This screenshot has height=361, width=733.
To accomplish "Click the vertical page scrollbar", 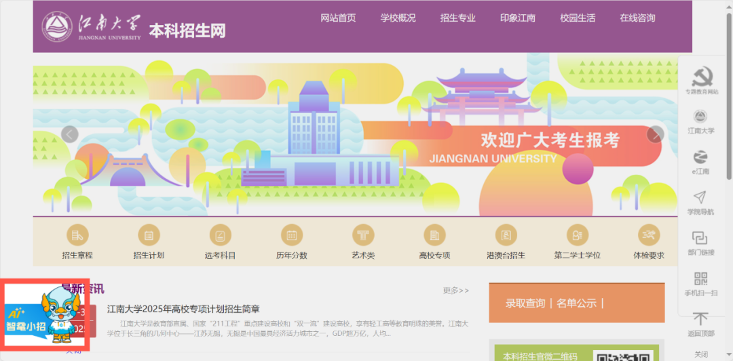I will coord(729,98).
